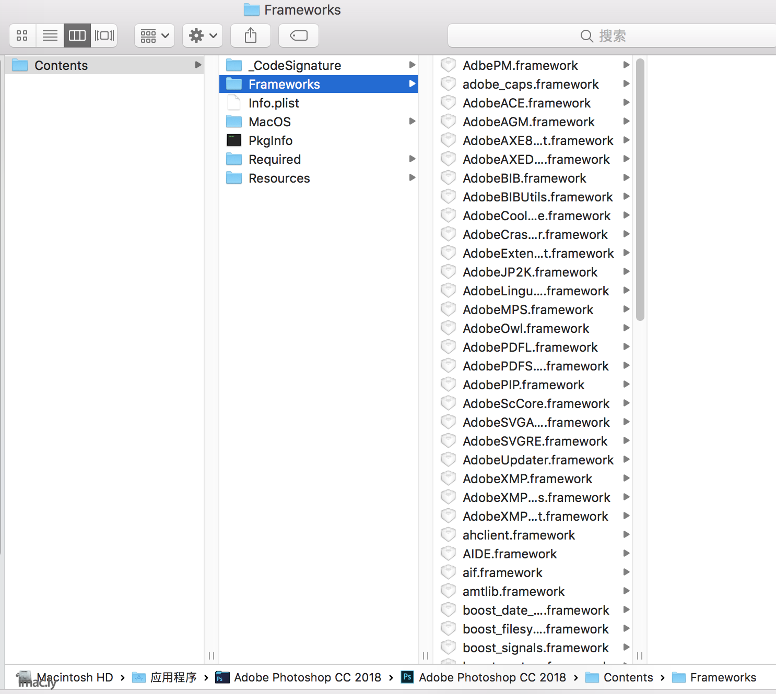Select boost_signals.framework
The height and width of the screenshot is (694, 776).
[533, 648]
